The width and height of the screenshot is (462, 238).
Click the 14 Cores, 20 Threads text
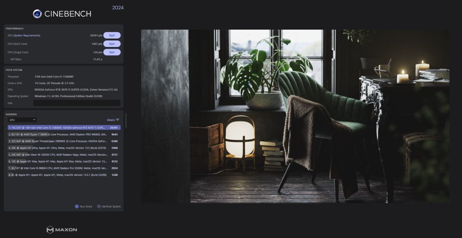(x=54, y=83)
